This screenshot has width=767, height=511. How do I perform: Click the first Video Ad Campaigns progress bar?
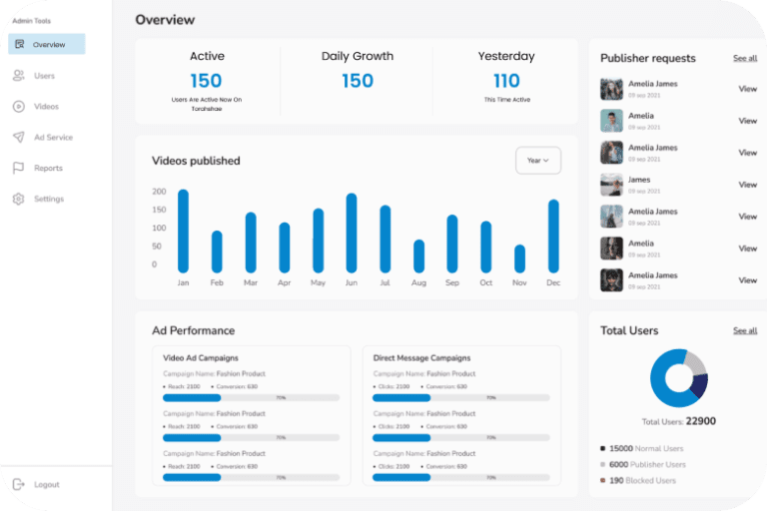click(x=252, y=398)
